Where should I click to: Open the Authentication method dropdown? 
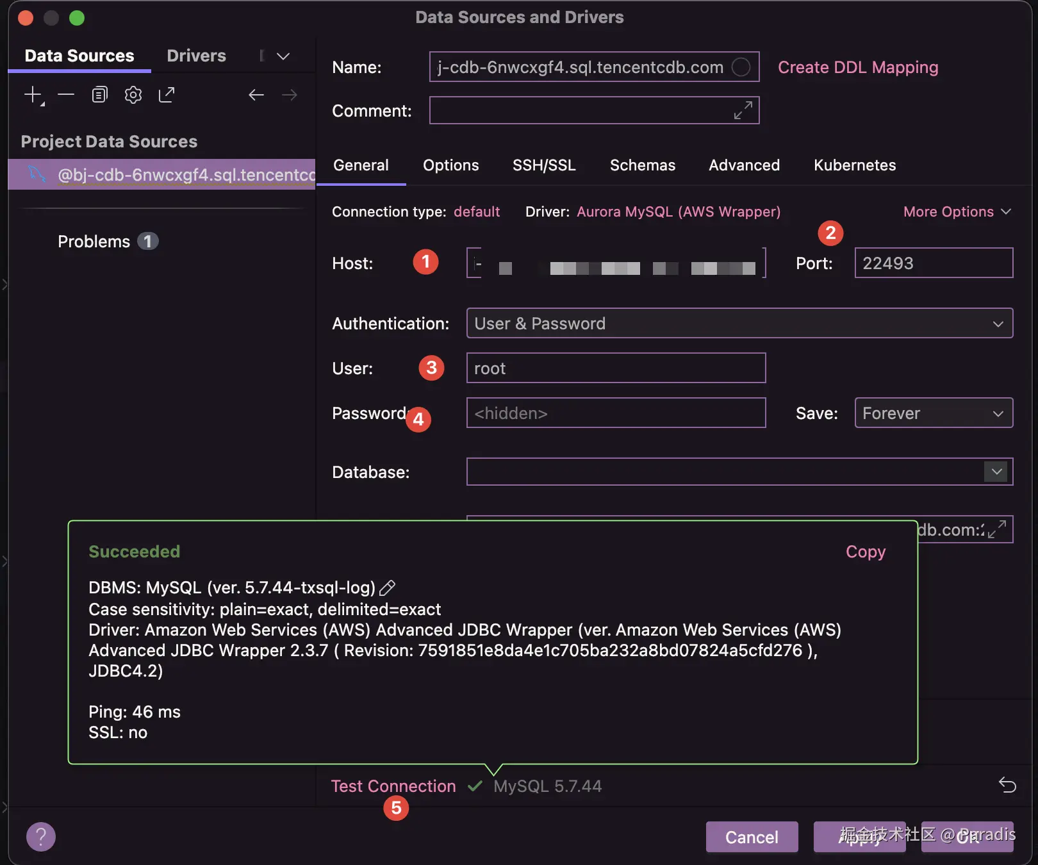[x=997, y=323]
